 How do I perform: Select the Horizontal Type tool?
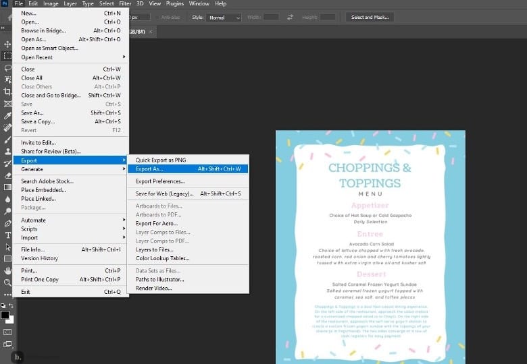tap(7, 235)
